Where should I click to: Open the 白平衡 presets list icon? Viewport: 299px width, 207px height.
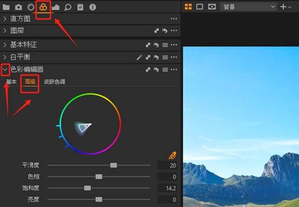click(x=165, y=57)
